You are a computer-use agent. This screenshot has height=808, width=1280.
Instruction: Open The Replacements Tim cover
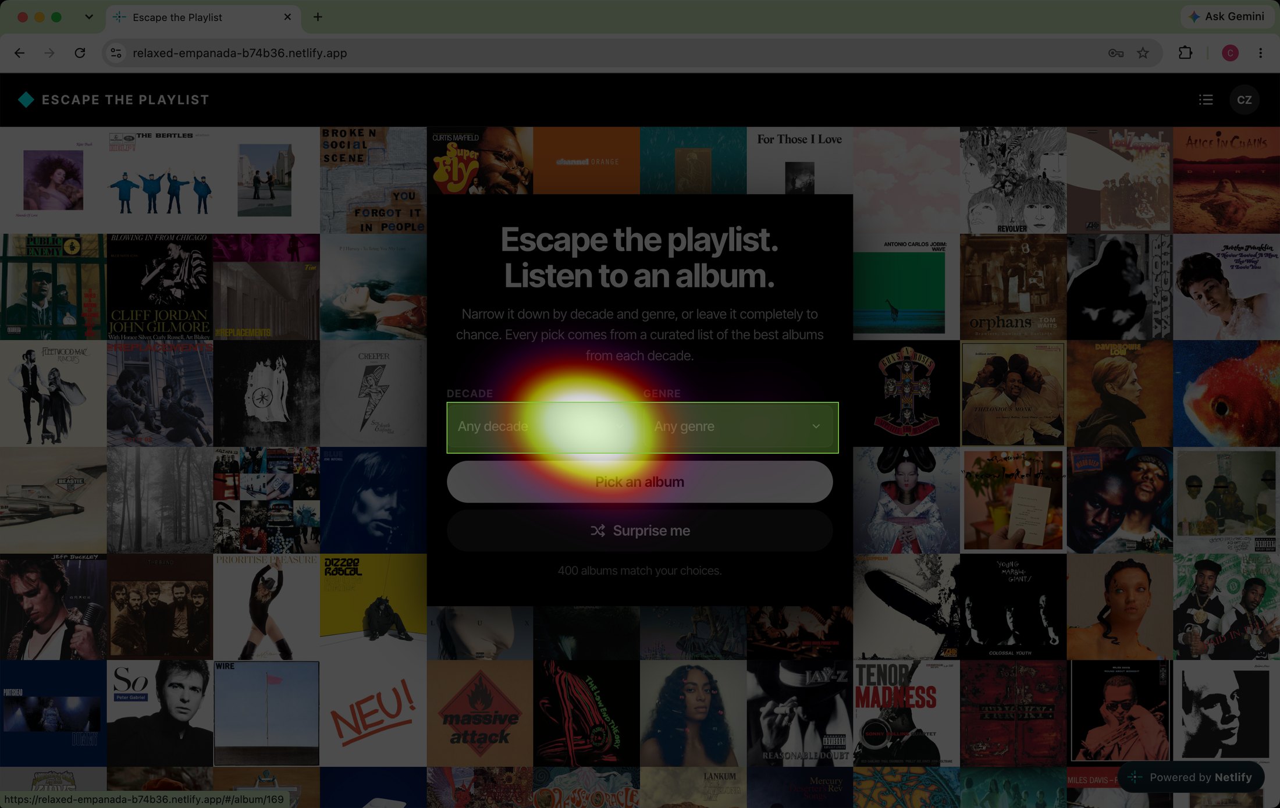pos(266,287)
